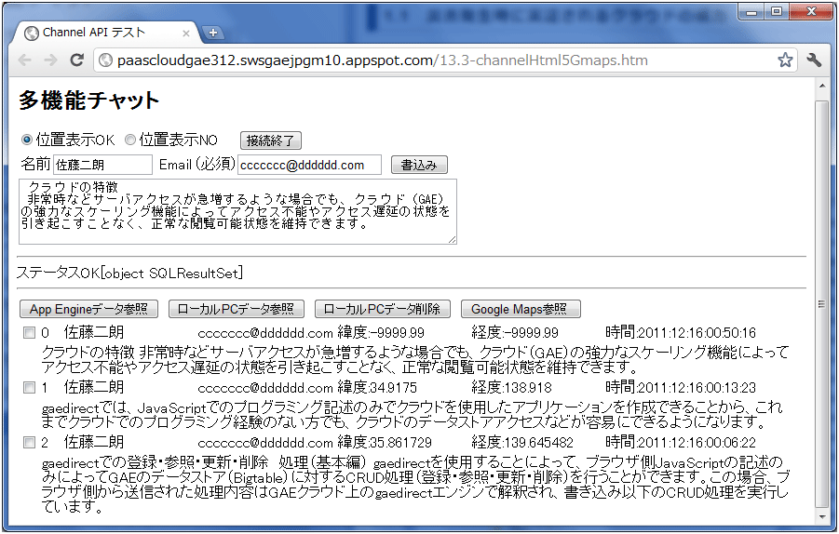Minimize the browser window
The image size is (839, 534).
click(x=751, y=11)
